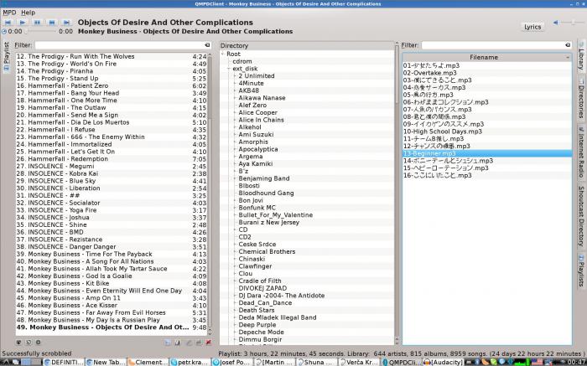The height and width of the screenshot is (366, 587).
Task: Click the playlist vertical scrollbar
Action: coord(210,193)
